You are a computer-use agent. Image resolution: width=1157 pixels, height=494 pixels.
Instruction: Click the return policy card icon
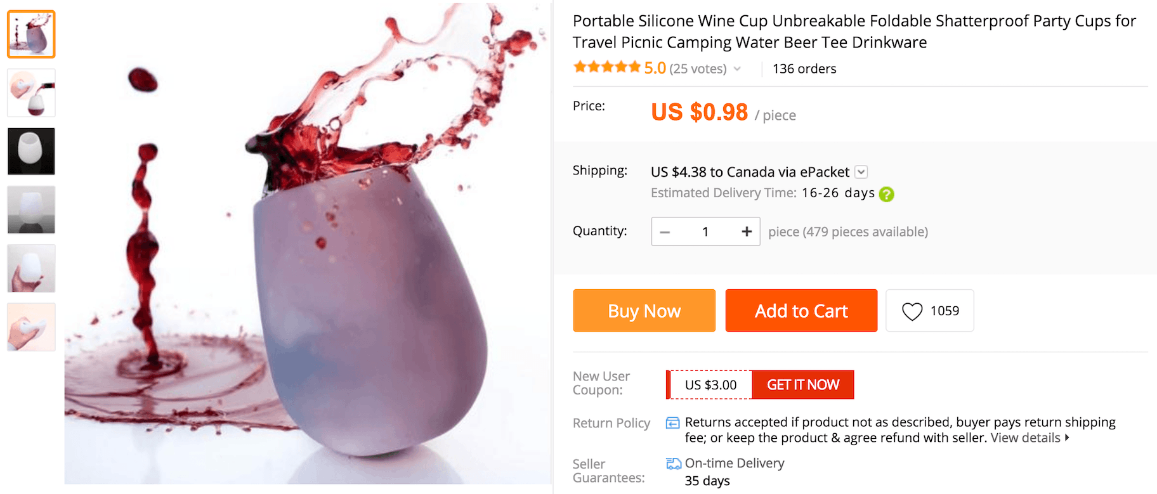(x=672, y=422)
